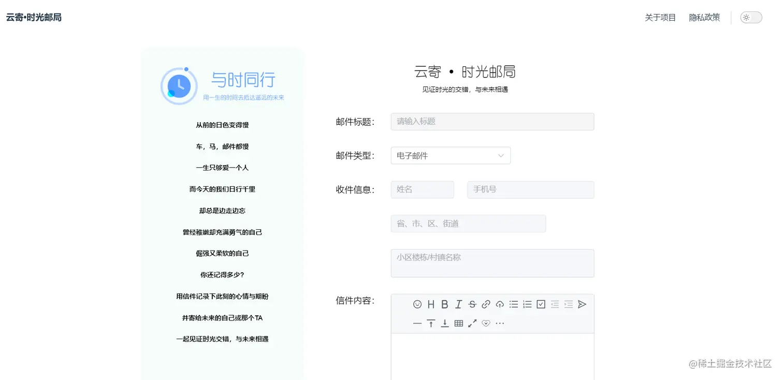783x380 pixels.
Task: Click inside the letter content editor area
Action: coord(492,356)
